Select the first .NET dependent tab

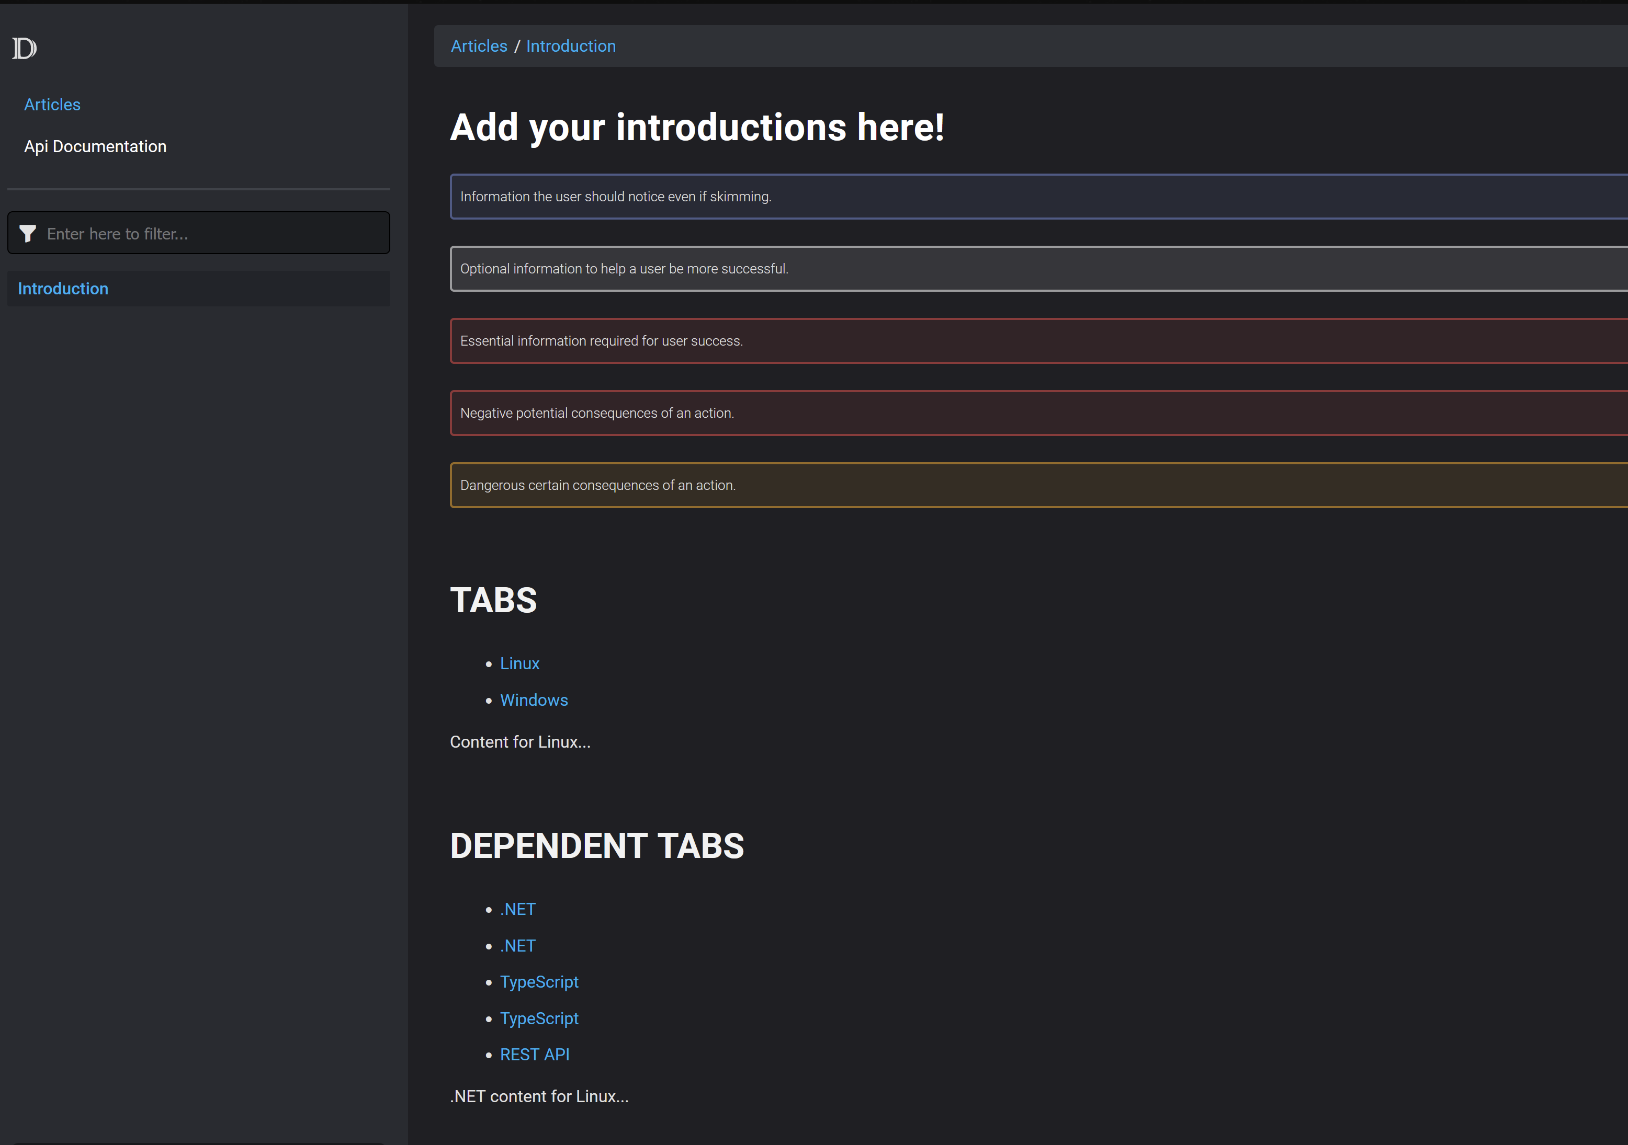(517, 910)
